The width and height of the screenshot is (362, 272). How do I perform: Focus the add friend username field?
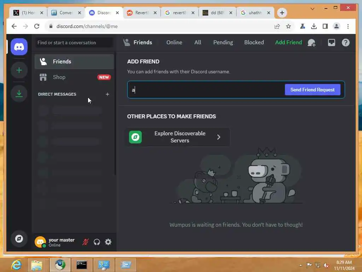(205, 90)
